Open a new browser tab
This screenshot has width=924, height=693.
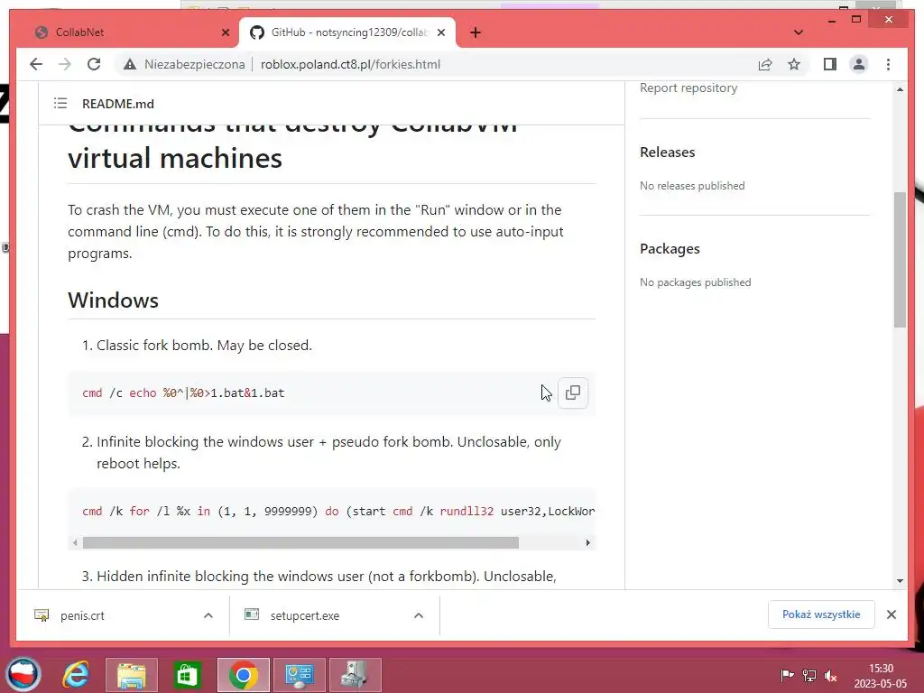coord(475,32)
